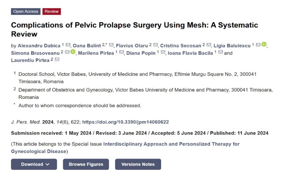The width and height of the screenshot is (290, 178).
Task: Click author name Laurentiu Pirtea
Action: (x=30, y=60)
